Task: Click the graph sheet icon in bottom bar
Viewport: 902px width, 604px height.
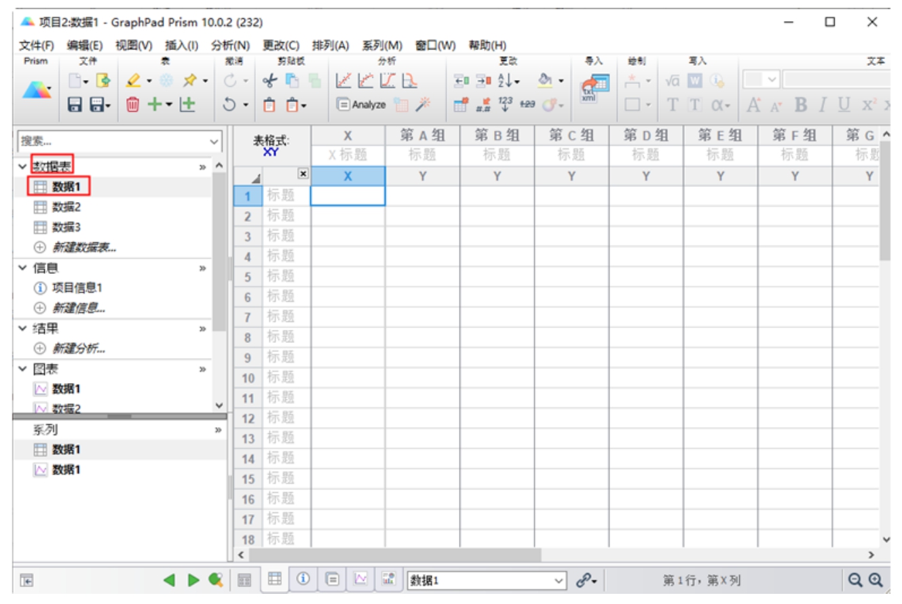Action: [x=361, y=580]
